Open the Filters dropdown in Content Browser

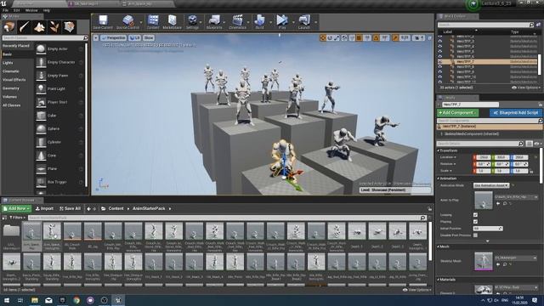tap(17, 218)
